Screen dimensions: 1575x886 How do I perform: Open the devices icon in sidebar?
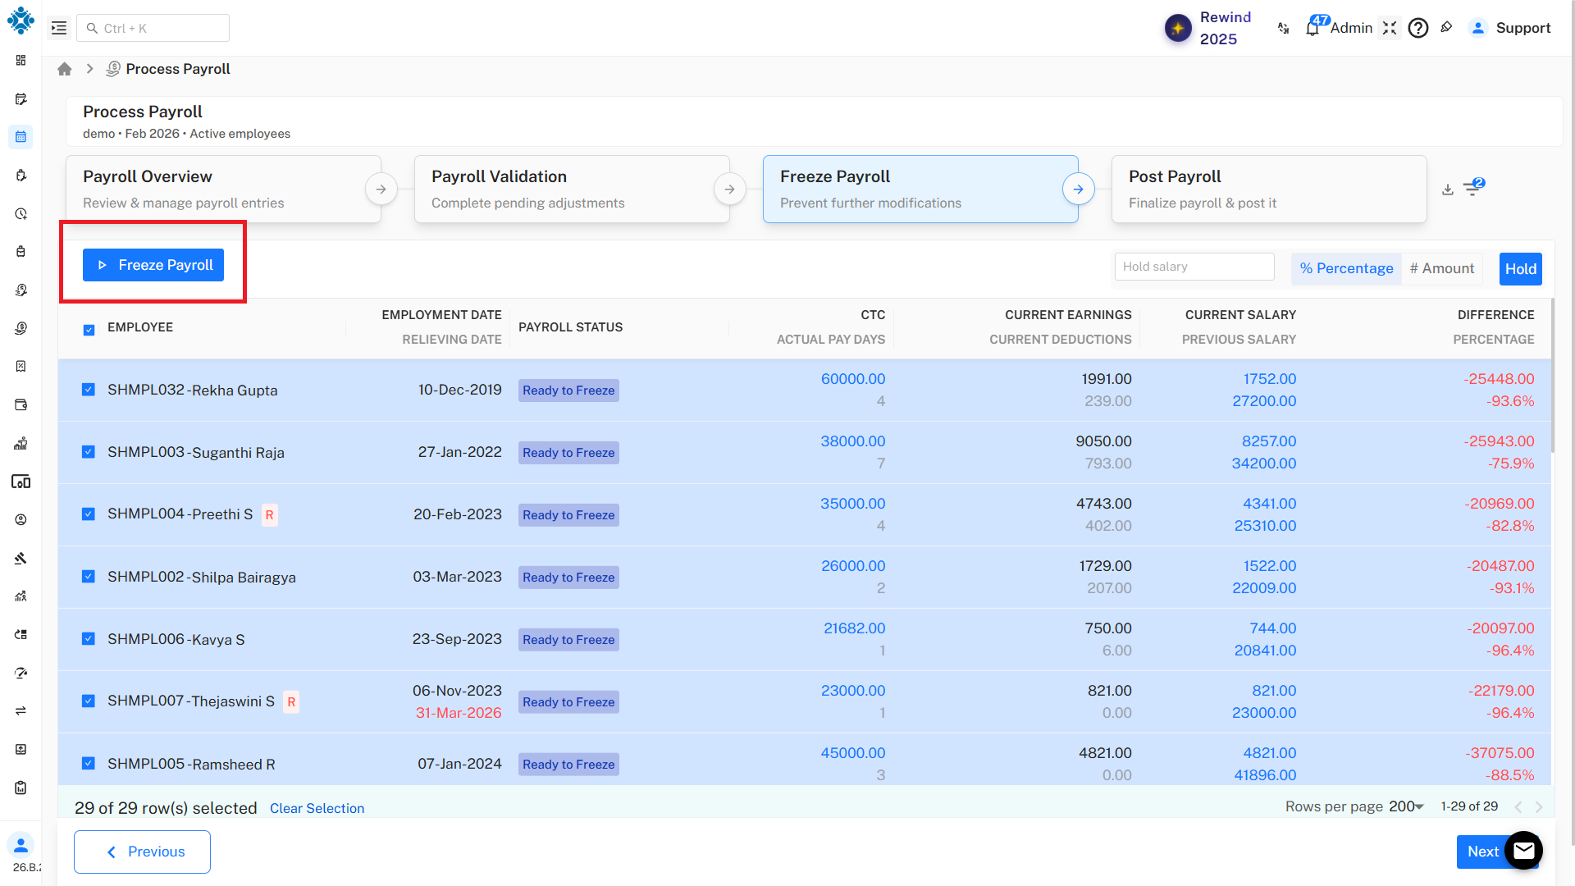pyautogui.click(x=21, y=482)
